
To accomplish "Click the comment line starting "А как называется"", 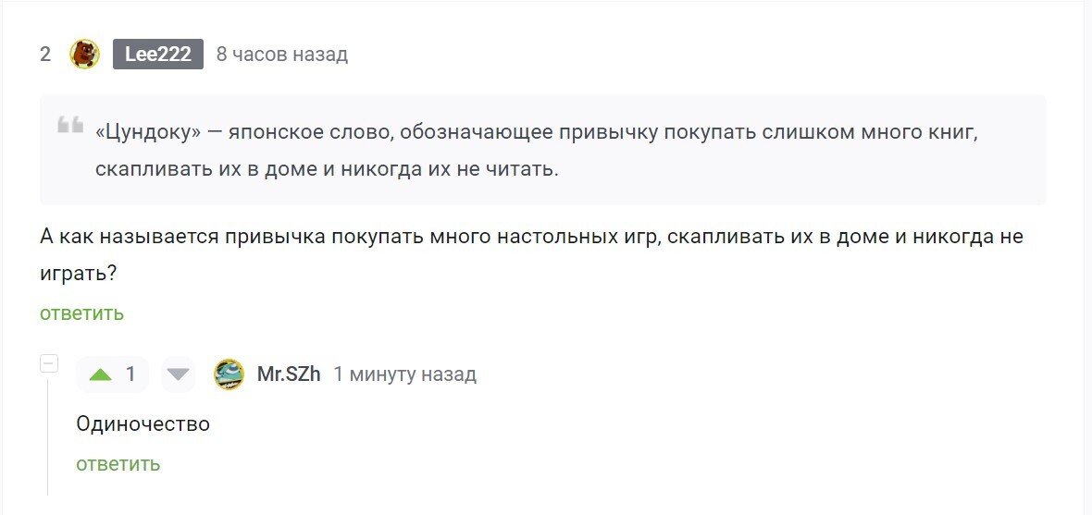I will click(x=531, y=236).
